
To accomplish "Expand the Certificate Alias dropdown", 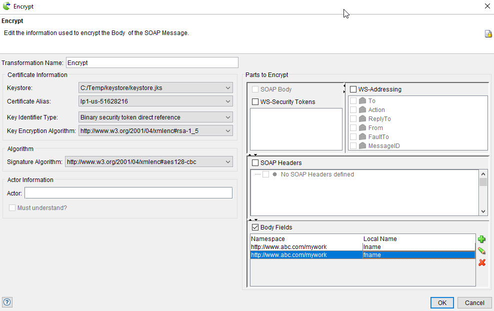I will point(155,101).
